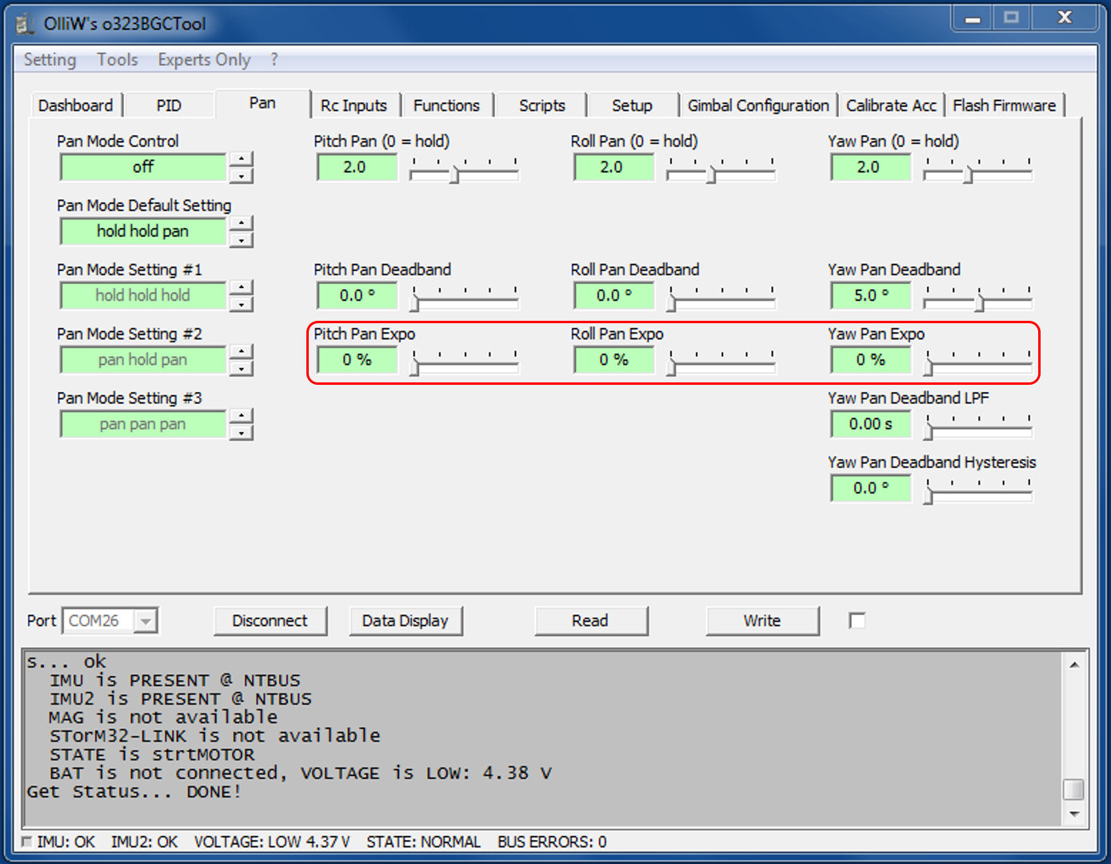Toggle the checkbox next to Write button
This screenshot has width=1111, height=864.
tap(857, 621)
